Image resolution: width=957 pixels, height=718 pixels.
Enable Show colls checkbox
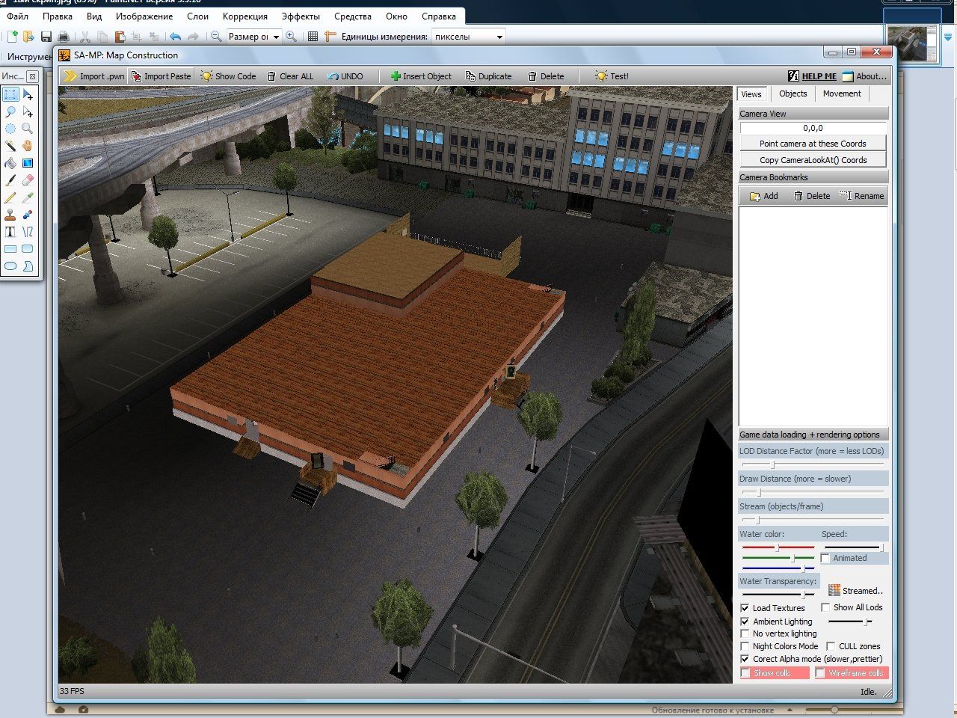pyautogui.click(x=745, y=673)
